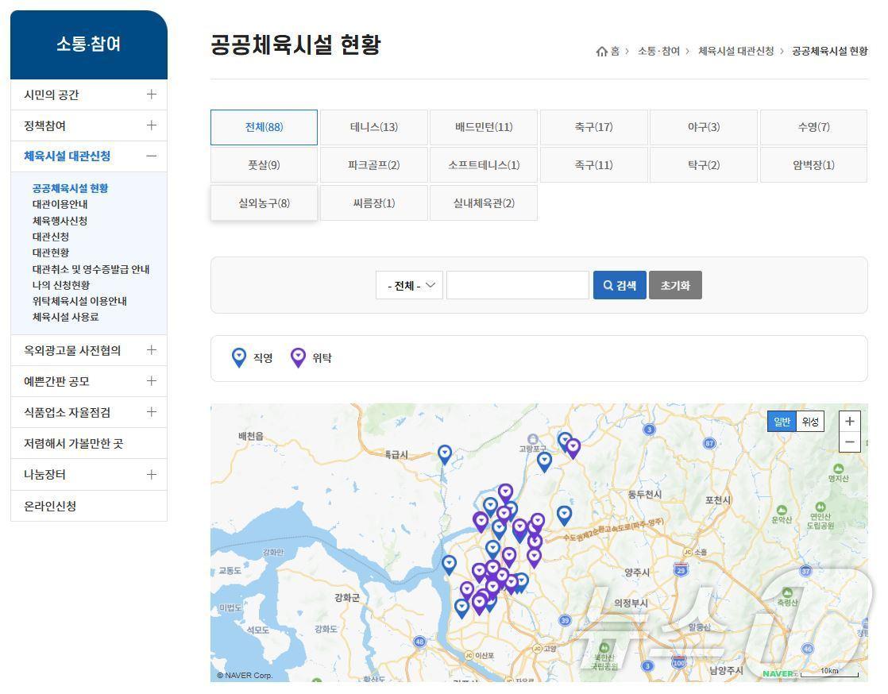Zoom out with the map minus icon
This screenshot has width=888, height=694.
(x=849, y=441)
